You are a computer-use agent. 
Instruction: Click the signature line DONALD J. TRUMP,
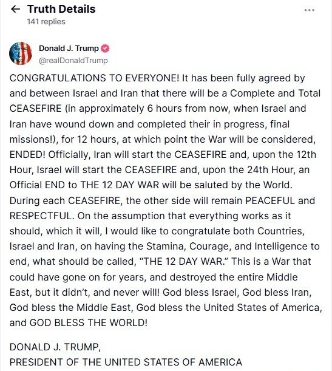[x=55, y=347]
